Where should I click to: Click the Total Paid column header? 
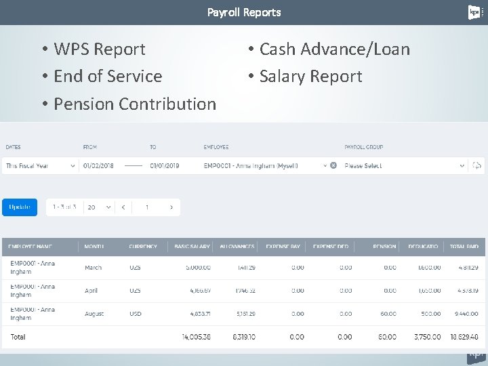[464, 247]
